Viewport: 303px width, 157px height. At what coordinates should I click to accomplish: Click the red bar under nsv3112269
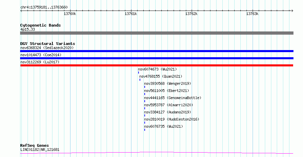point(157,65)
